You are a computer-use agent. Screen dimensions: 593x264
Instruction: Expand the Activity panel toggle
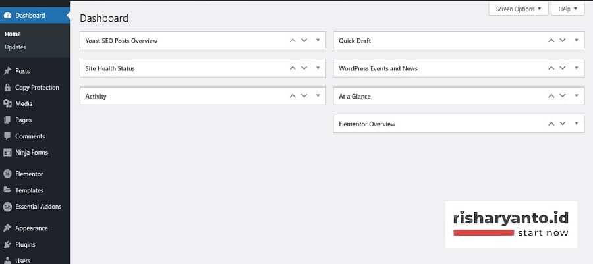tap(318, 96)
